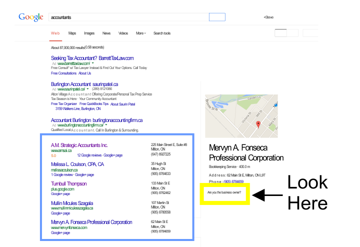Click Are you the business owner? link
The width and height of the screenshot is (360, 247).
coord(224,192)
